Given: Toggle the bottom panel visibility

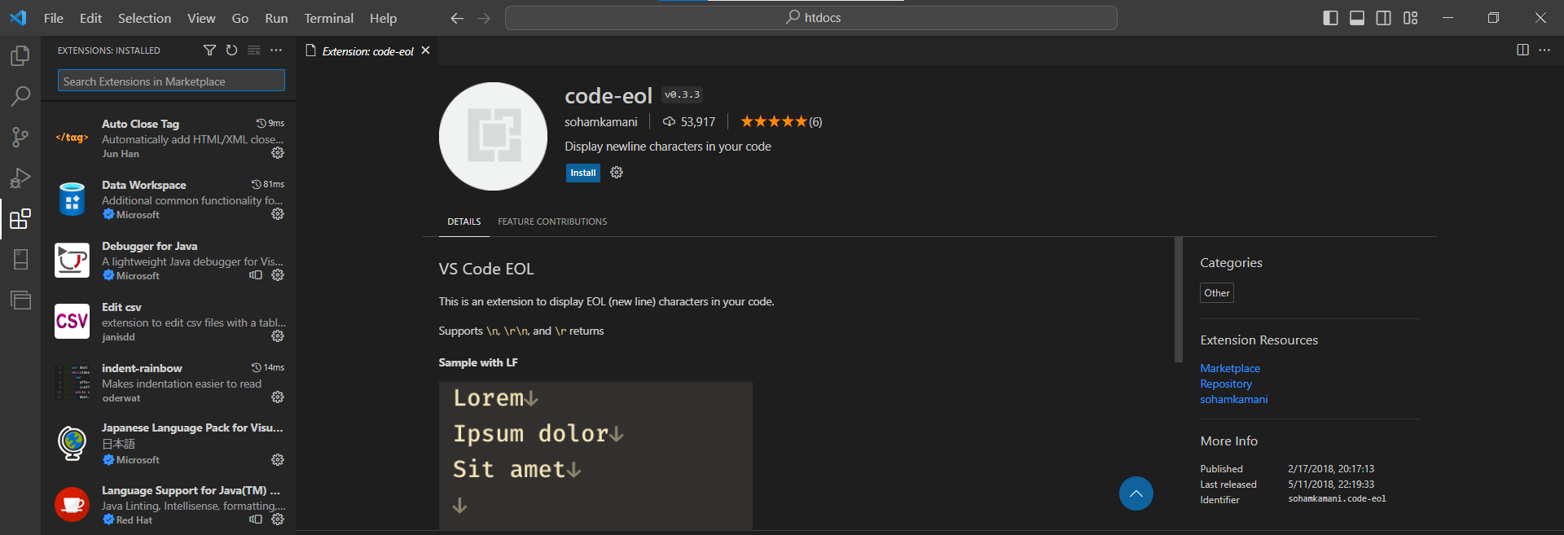Looking at the screenshot, I should pyautogui.click(x=1357, y=18).
